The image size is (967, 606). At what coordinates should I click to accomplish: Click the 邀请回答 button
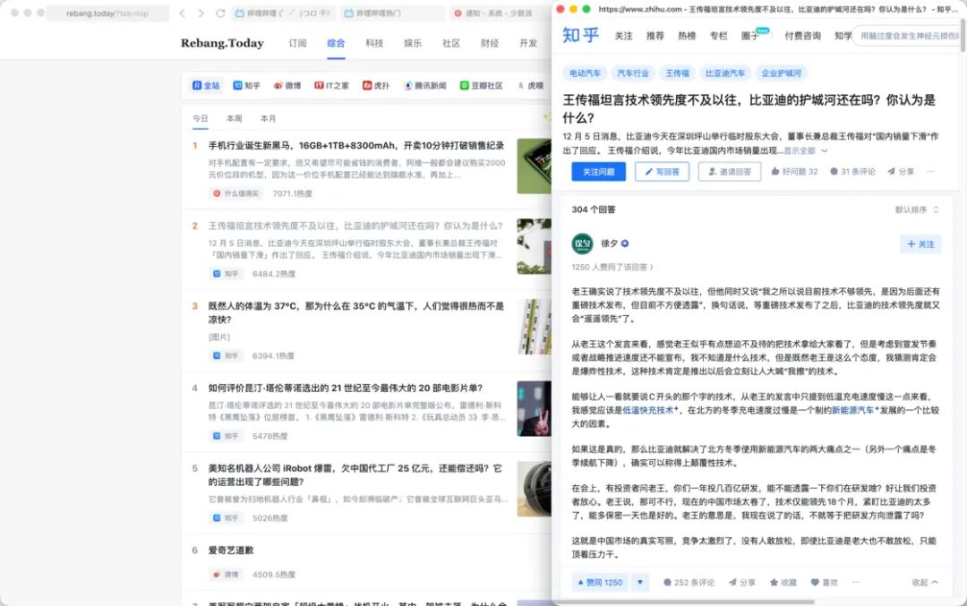coord(730,171)
